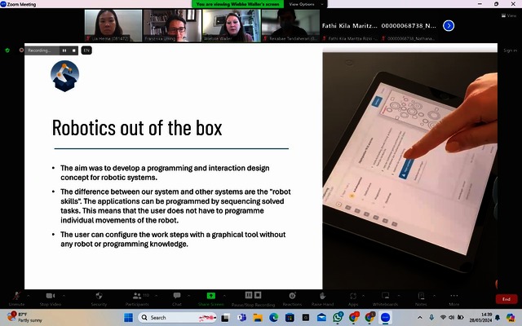This screenshot has width=522, height=326.
Task: Click the system tray microphone icon
Action: click(x=431, y=317)
